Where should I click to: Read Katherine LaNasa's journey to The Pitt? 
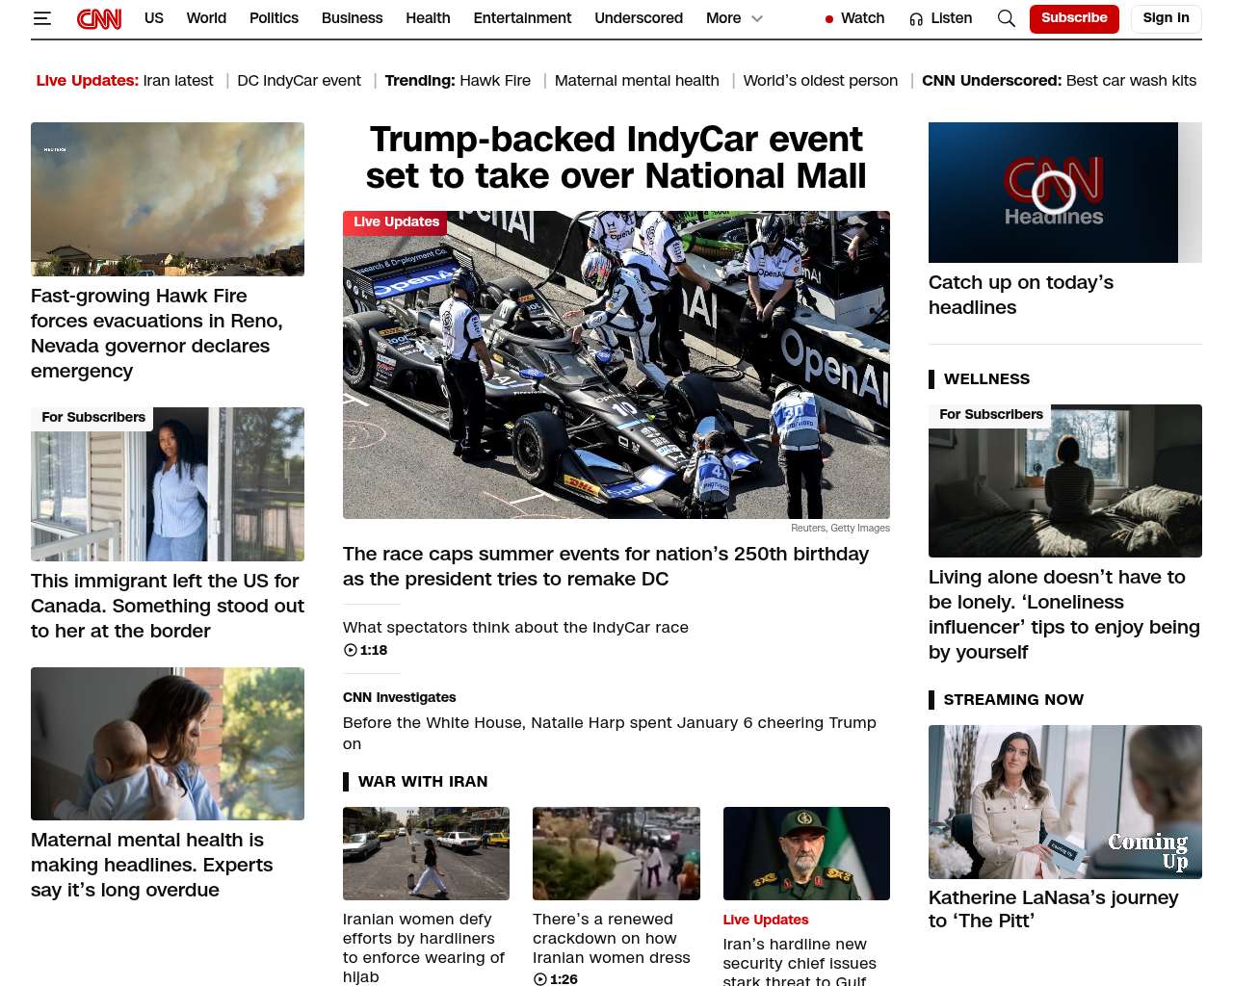[1054, 909]
